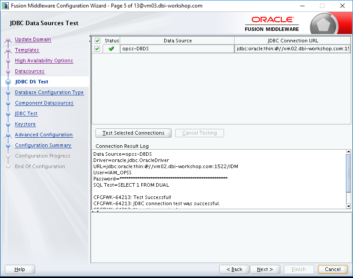
Task: Proceed with the Next button
Action: click(x=265, y=269)
